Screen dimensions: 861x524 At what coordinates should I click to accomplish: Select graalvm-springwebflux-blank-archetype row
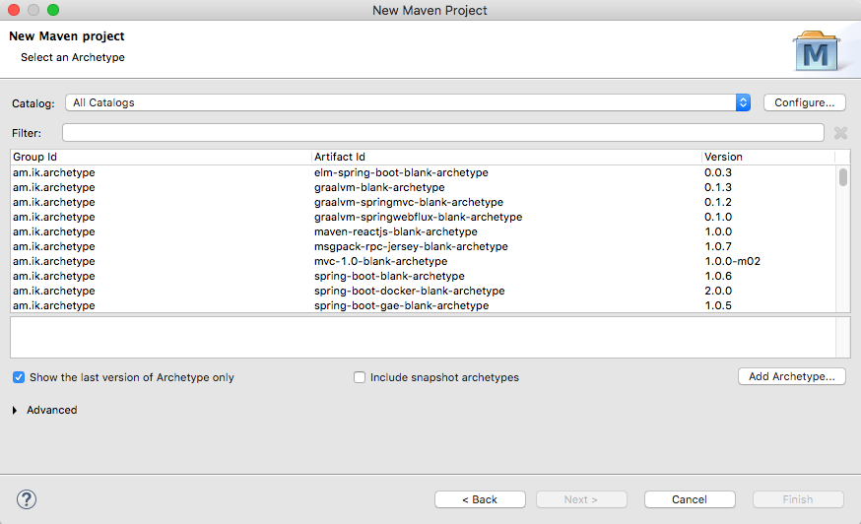423,217
